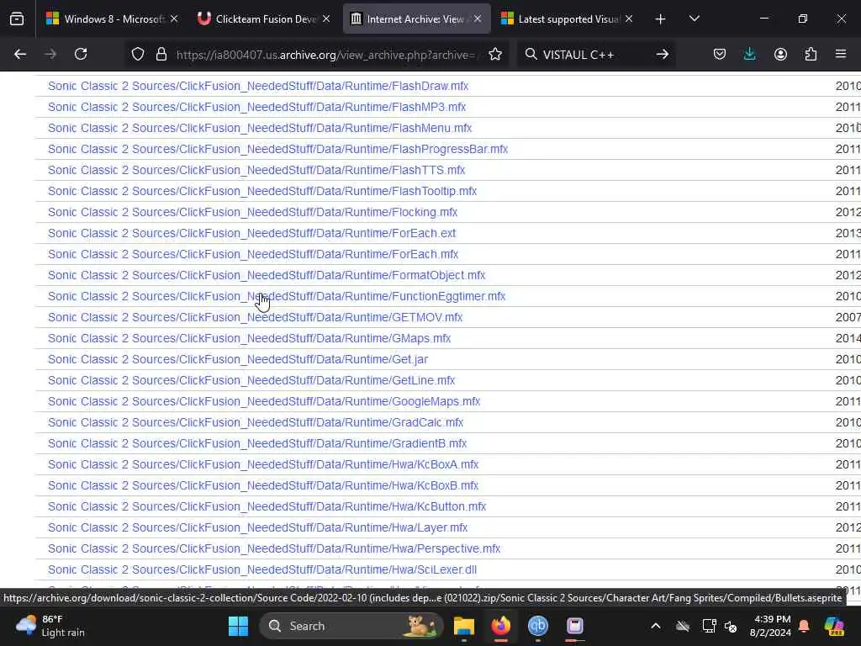
Task: Click the archive.org URL address bar
Action: (x=327, y=55)
